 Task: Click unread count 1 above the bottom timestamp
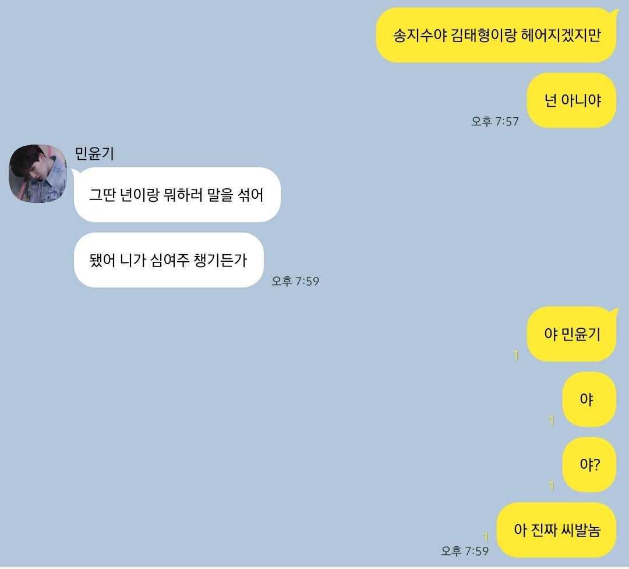point(486,538)
